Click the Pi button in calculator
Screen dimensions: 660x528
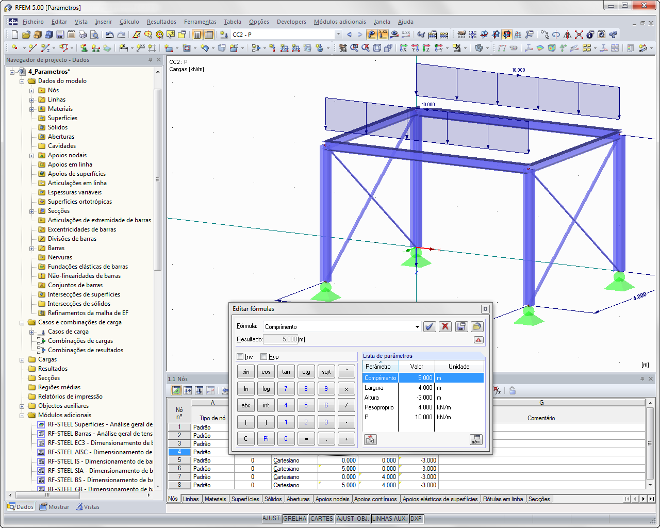click(266, 439)
